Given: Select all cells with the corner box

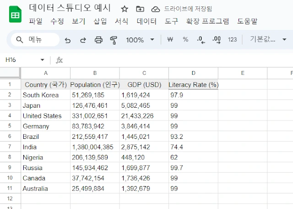Looking at the screenshot, I should [x=10, y=72].
